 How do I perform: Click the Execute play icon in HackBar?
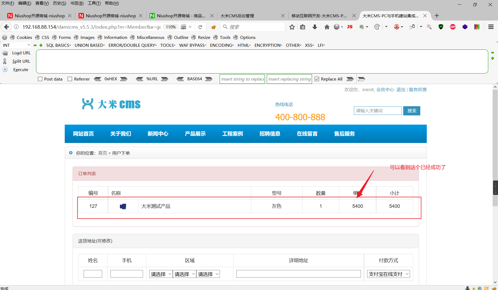pyautogui.click(x=5, y=69)
